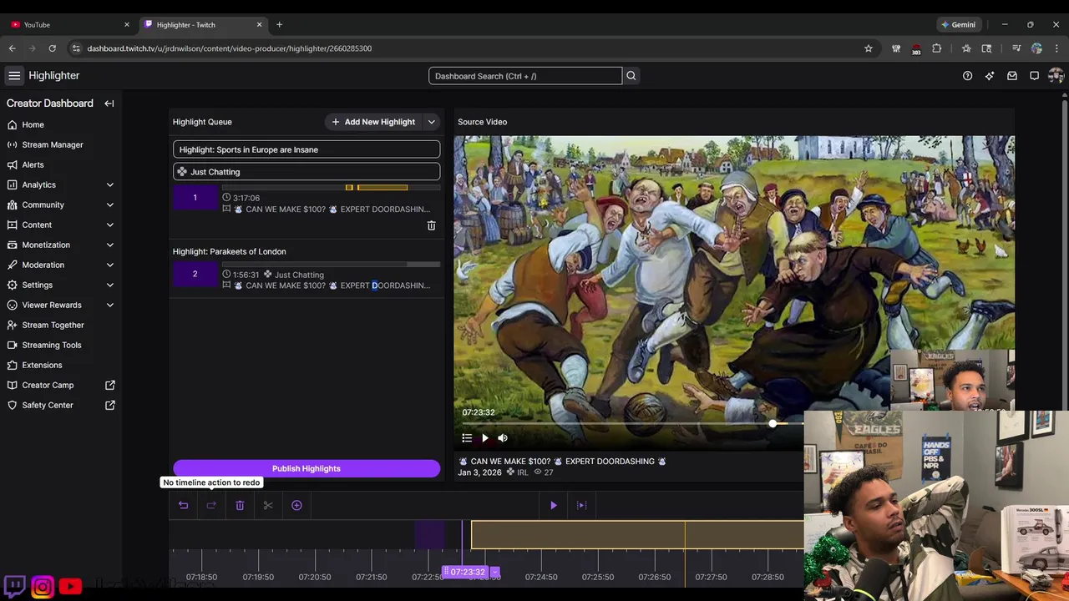Click the browser address bar URL
Image resolution: width=1069 pixels, height=601 pixels.
tap(230, 48)
